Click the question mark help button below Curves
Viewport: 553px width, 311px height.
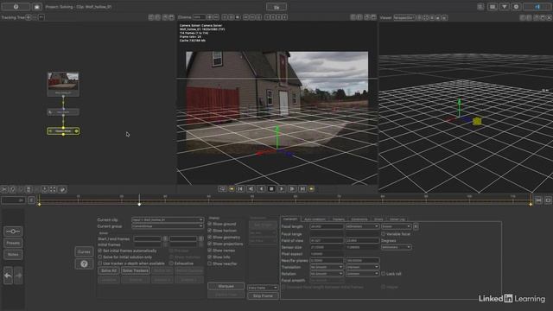coord(84,263)
